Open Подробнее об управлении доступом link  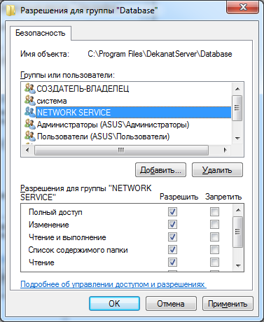pos(113,284)
